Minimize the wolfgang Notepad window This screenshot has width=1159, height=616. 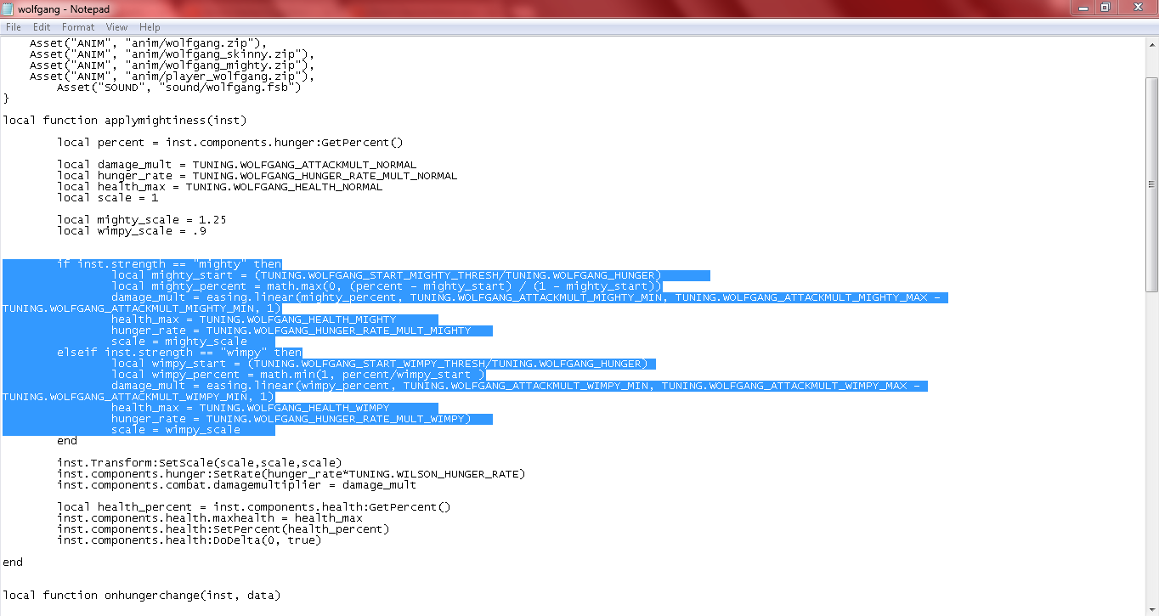1083,7
